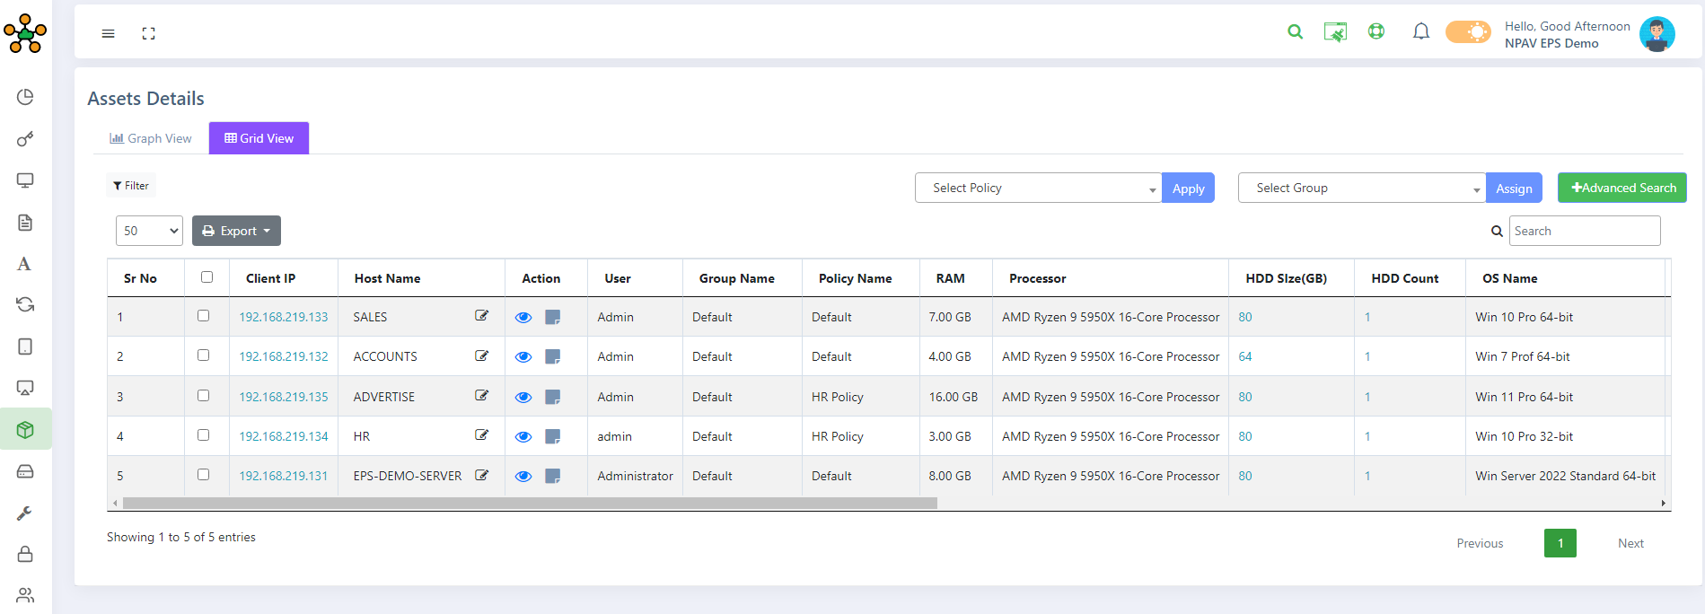Edit host name for ACCOUNTS row

click(x=482, y=355)
